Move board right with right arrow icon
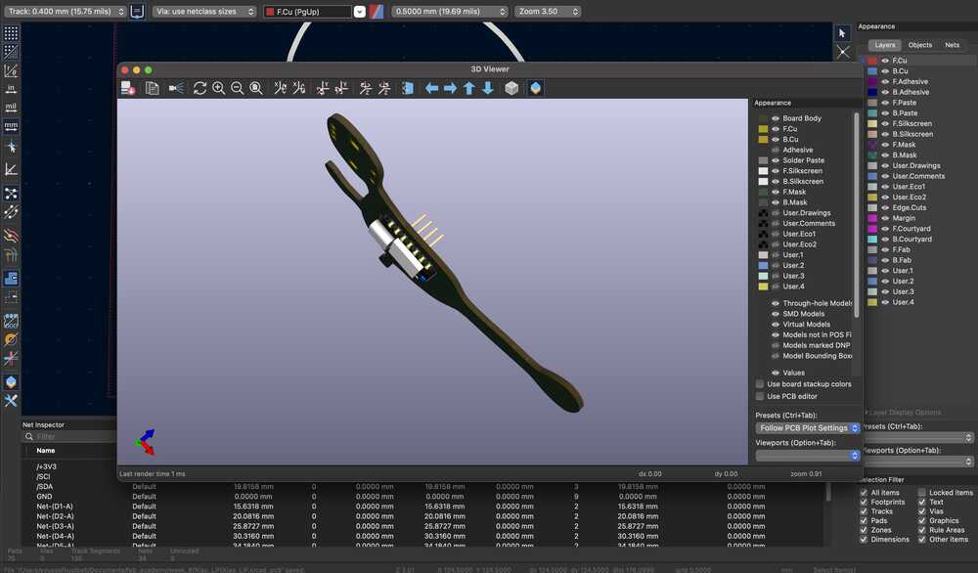The height and width of the screenshot is (573, 978). tap(450, 88)
